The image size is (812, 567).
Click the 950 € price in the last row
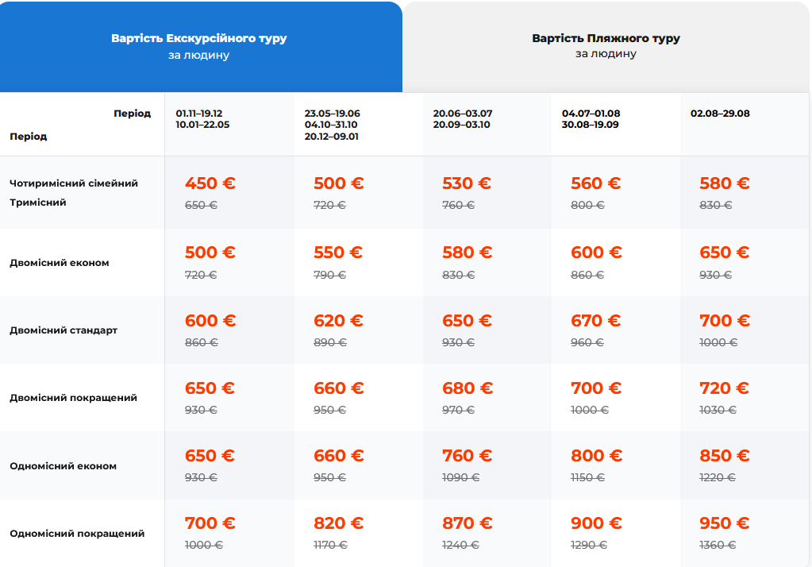[724, 523]
